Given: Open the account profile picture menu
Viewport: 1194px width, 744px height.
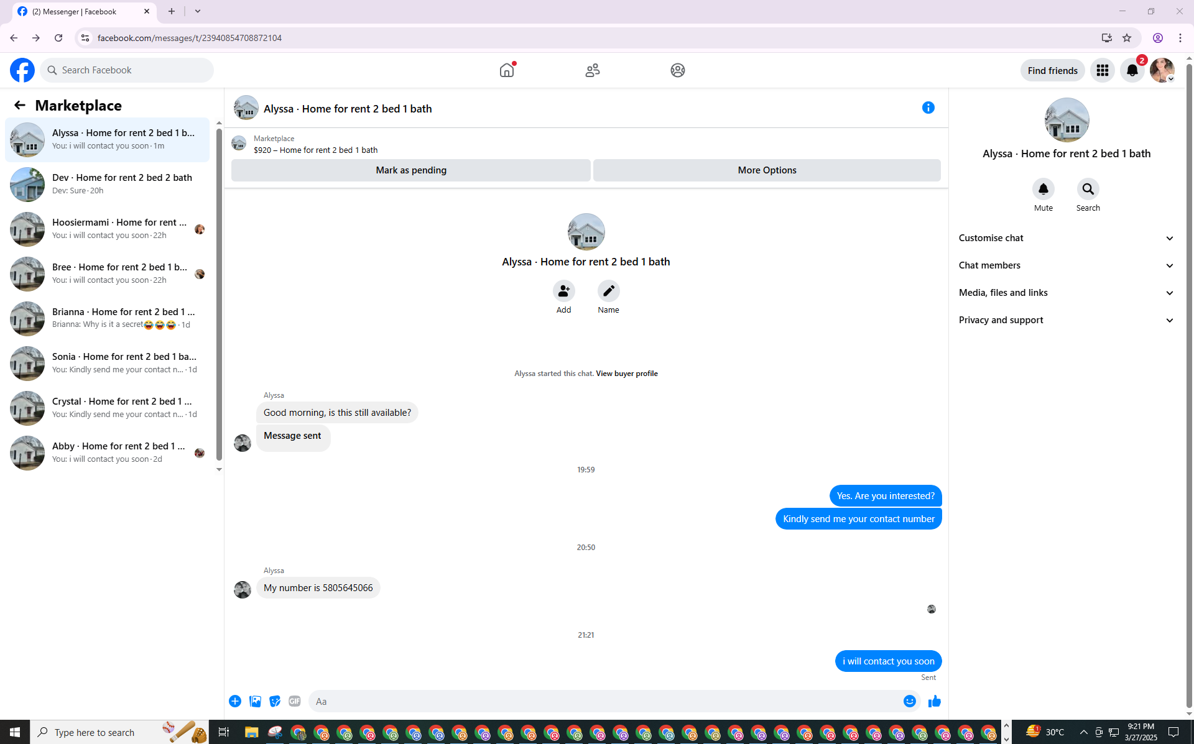Looking at the screenshot, I should coord(1162,70).
